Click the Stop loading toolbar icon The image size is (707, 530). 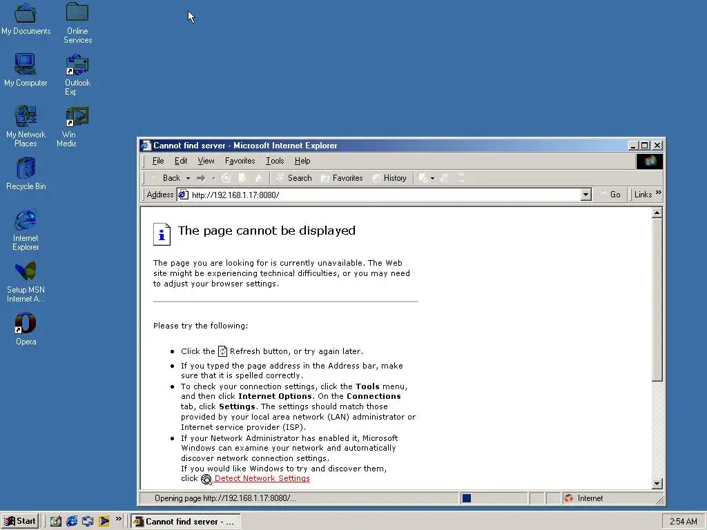click(x=226, y=178)
